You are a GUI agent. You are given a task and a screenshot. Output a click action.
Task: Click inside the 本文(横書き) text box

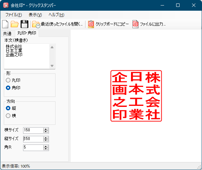(27, 56)
